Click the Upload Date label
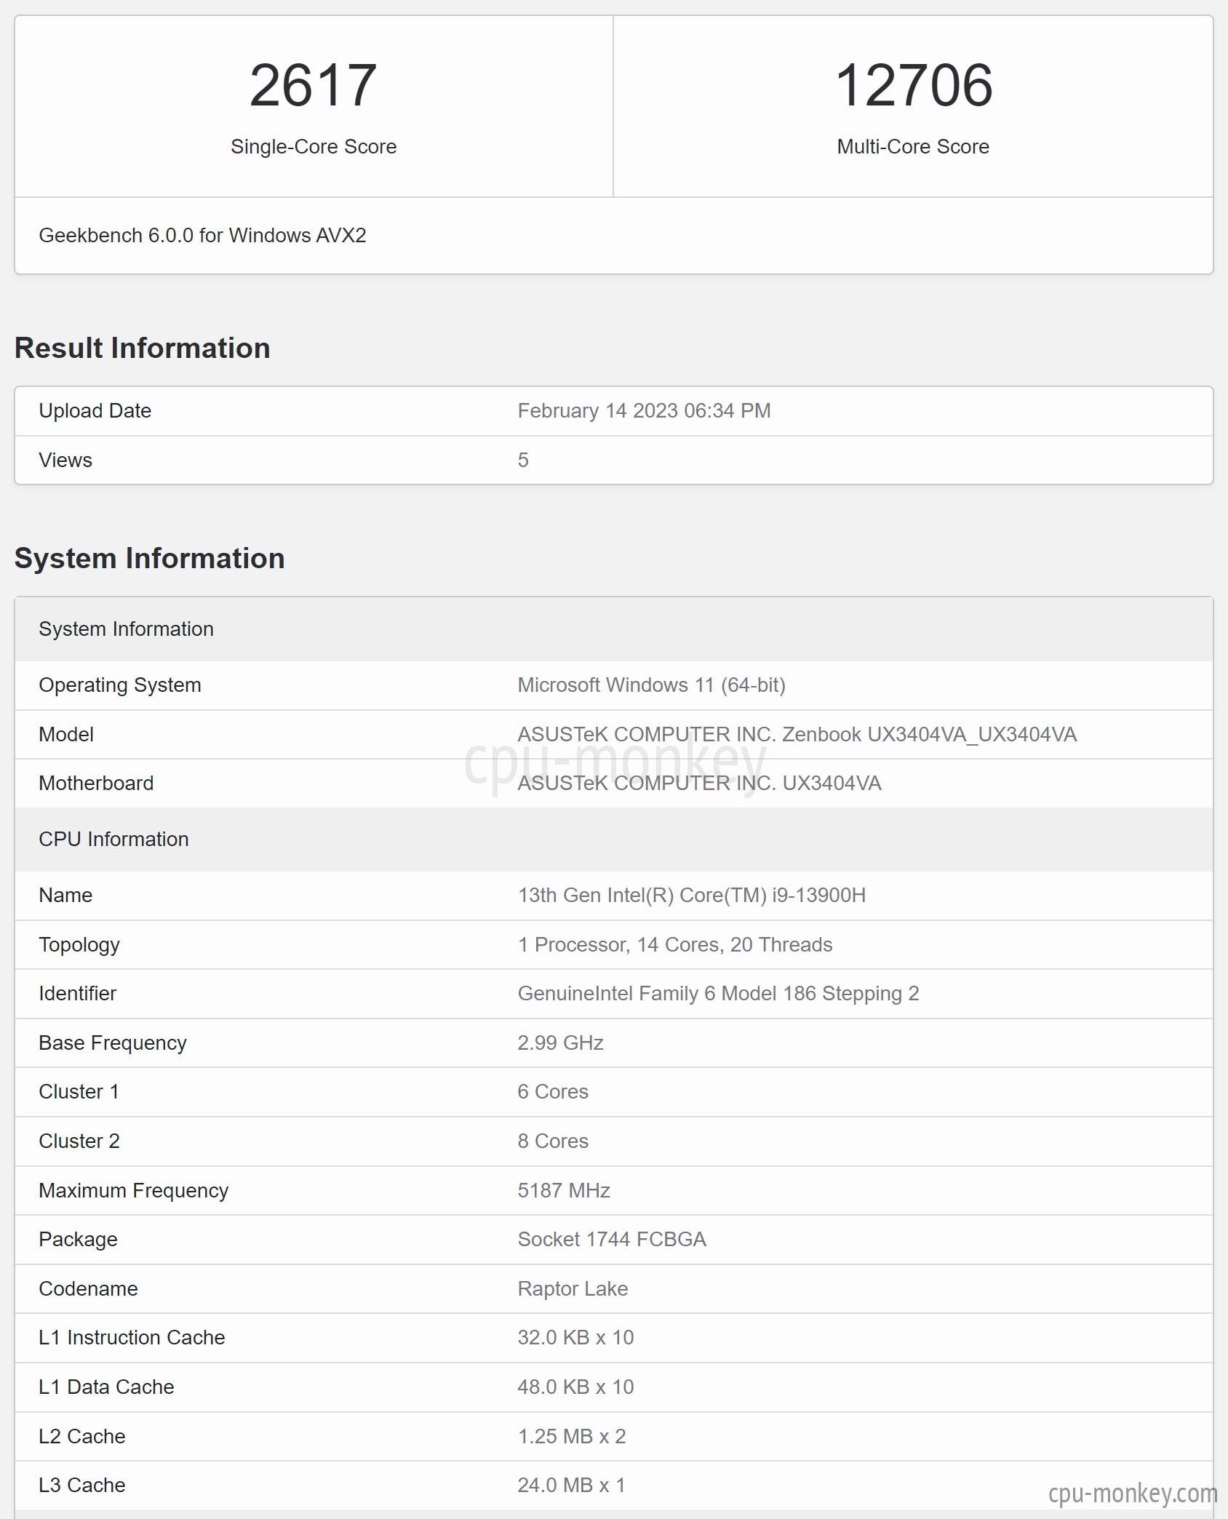The image size is (1228, 1519). pyautogui.click(x=95, y=410)
